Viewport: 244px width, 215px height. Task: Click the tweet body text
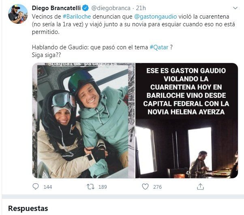tap(133, 36)
